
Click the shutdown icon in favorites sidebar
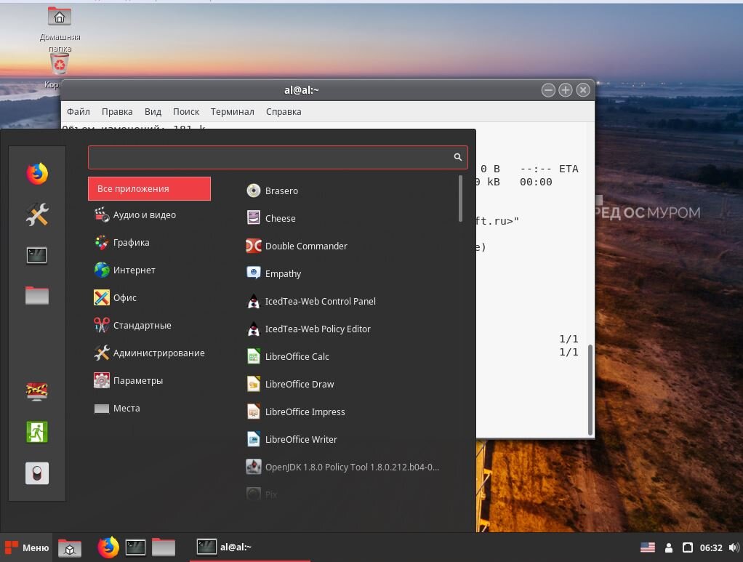[37, 473]
